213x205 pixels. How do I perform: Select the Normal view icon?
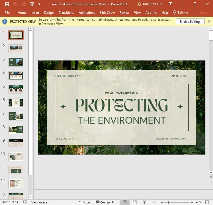(x=124, y=202)
